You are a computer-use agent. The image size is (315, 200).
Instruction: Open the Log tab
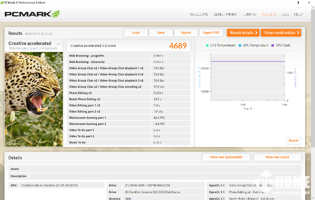pos(285,14)
